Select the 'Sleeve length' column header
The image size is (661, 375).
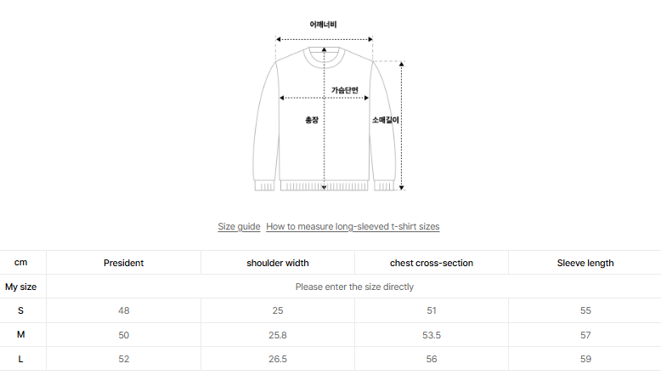point(585,263)
